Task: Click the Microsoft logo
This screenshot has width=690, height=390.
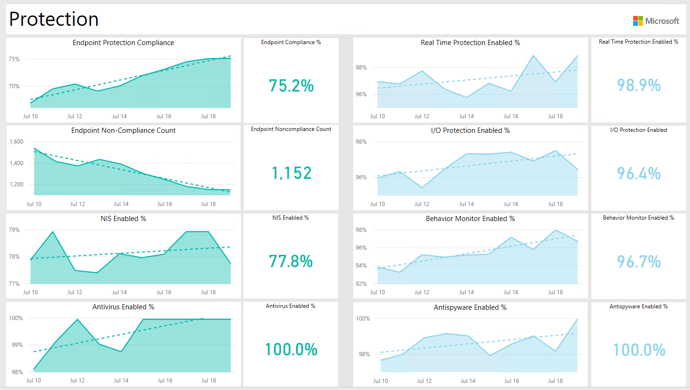Action: pyautogui.click(x=656, y=21)
